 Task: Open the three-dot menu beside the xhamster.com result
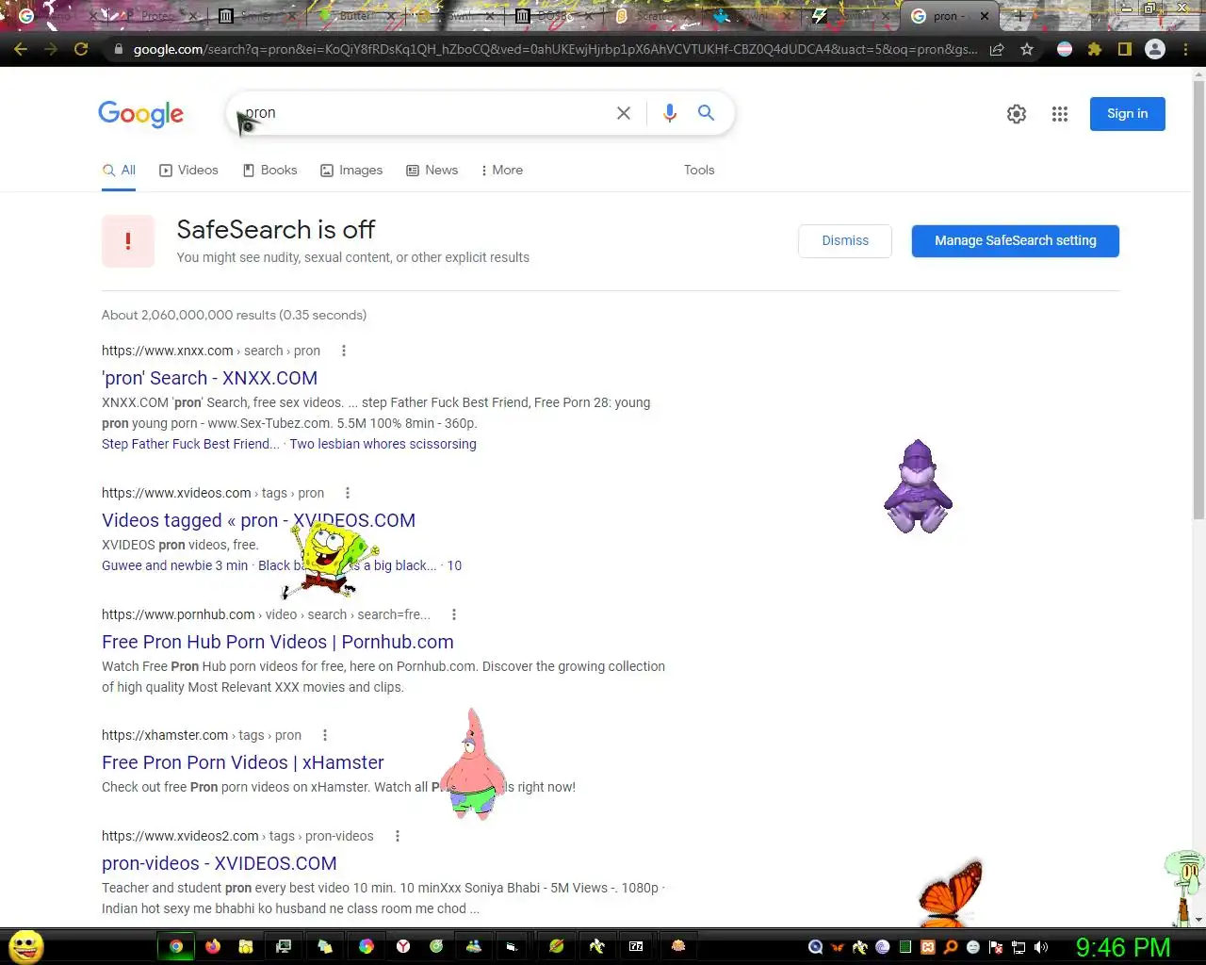tap(325, 735)
